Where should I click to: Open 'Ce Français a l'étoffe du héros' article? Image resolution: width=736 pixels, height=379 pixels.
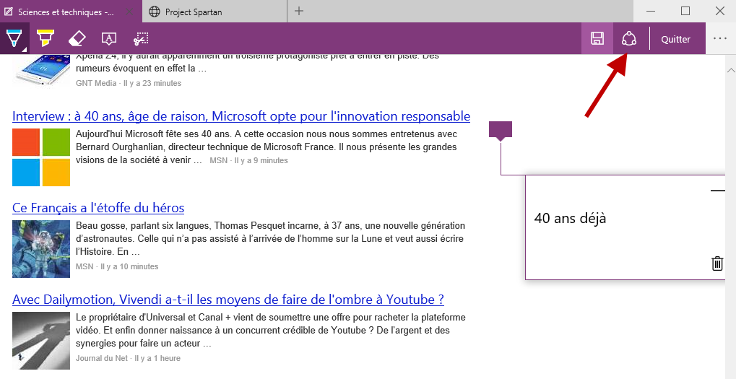coord(98,208)
